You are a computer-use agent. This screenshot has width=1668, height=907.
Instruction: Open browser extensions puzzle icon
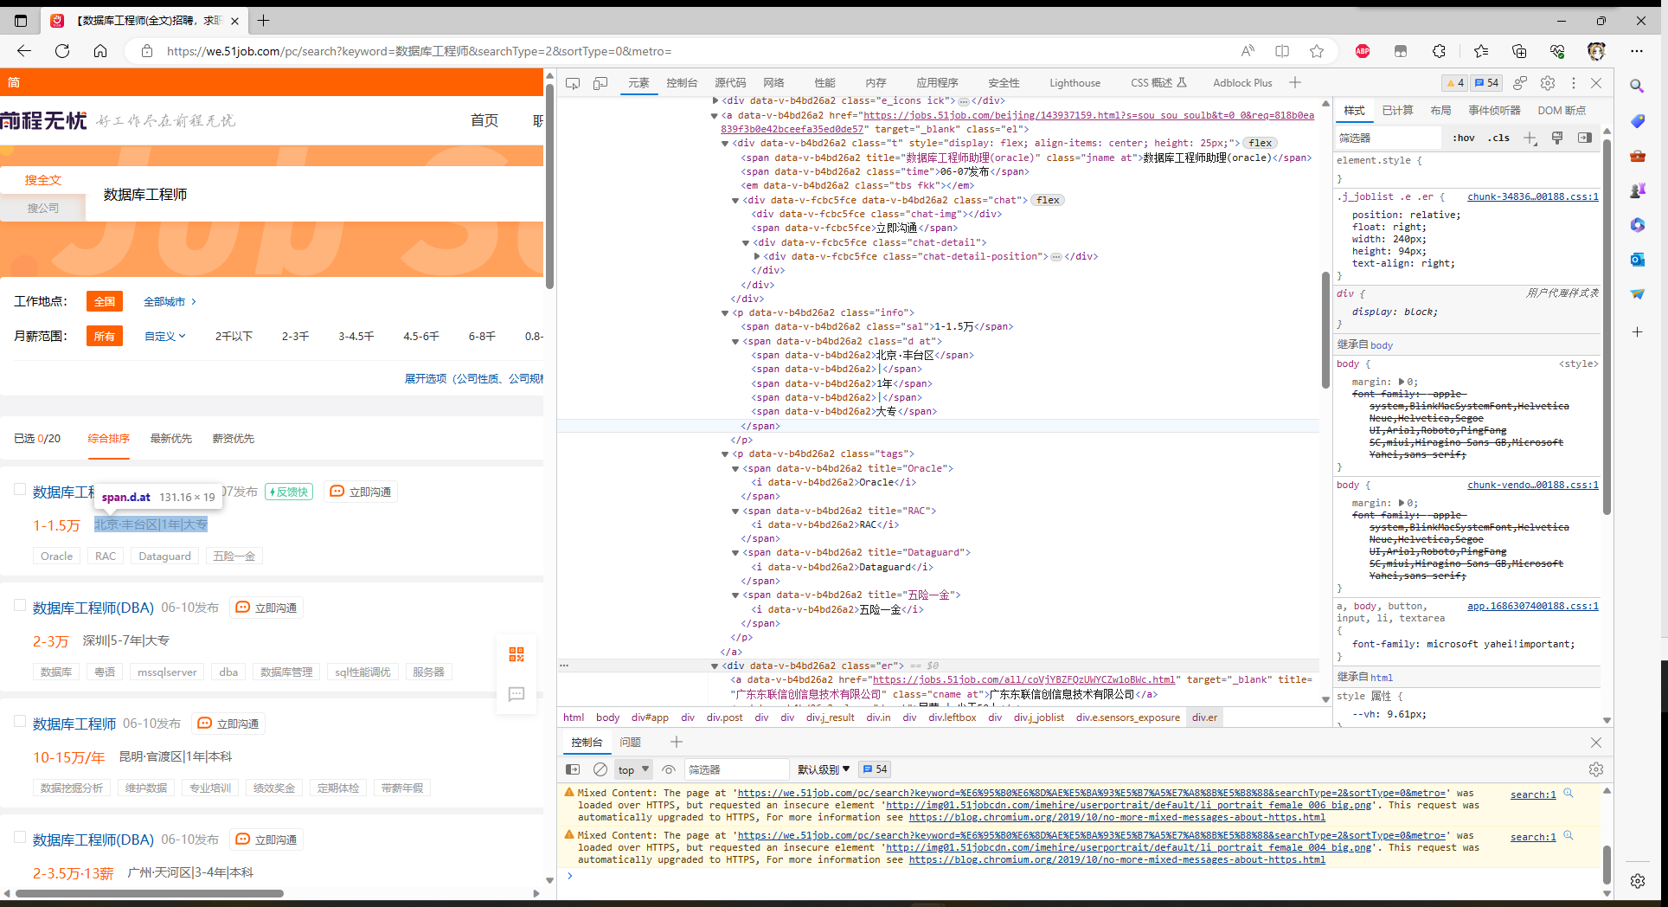click(x=1439, y=51)
